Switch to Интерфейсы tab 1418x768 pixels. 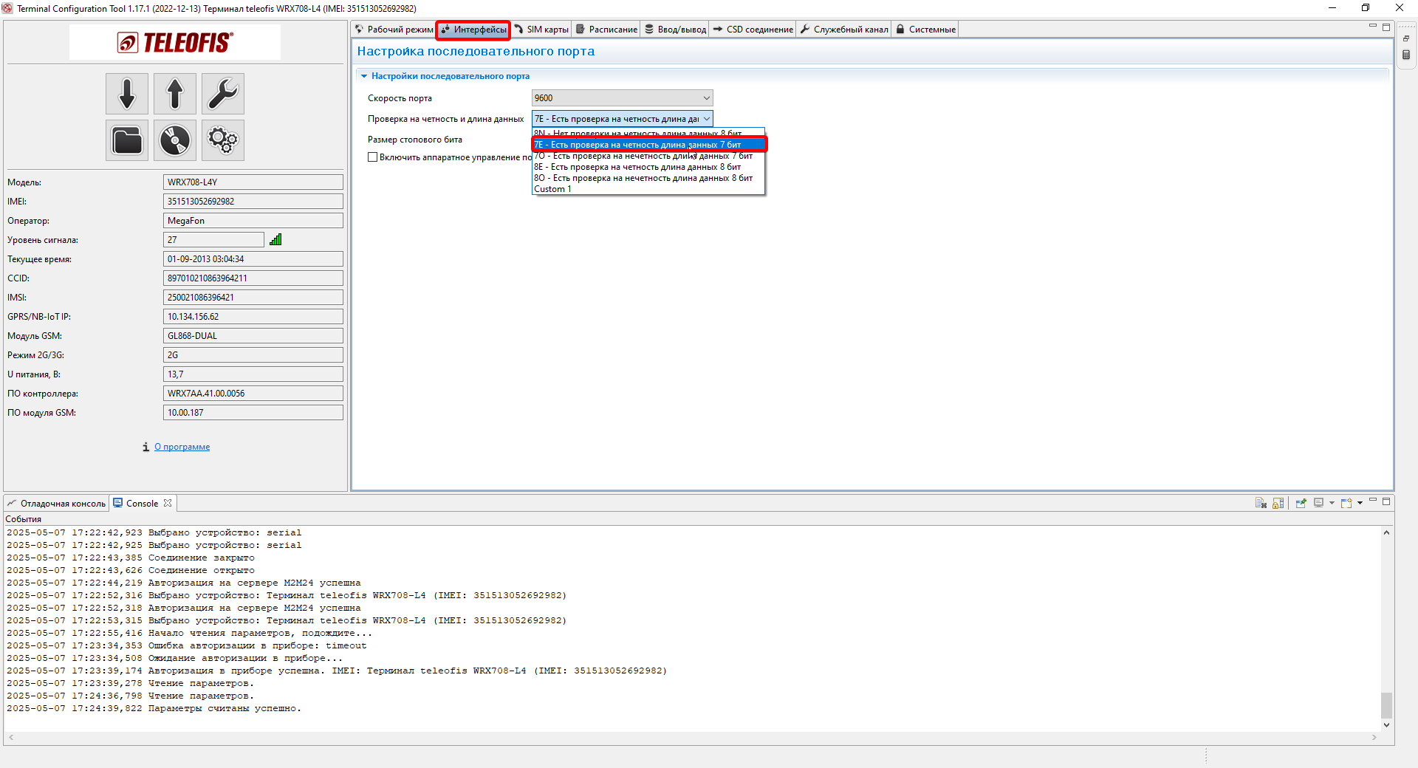click(473, 30)
